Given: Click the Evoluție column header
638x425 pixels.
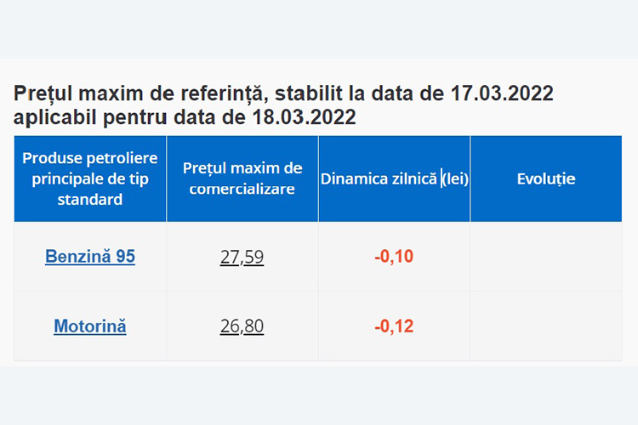Looking at the screenshot, I should (546, 179).
